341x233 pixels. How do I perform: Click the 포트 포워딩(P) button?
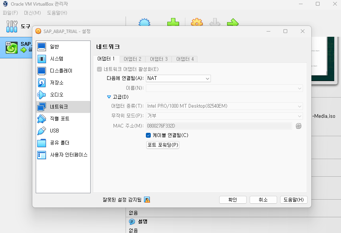(x=163, y=145)
